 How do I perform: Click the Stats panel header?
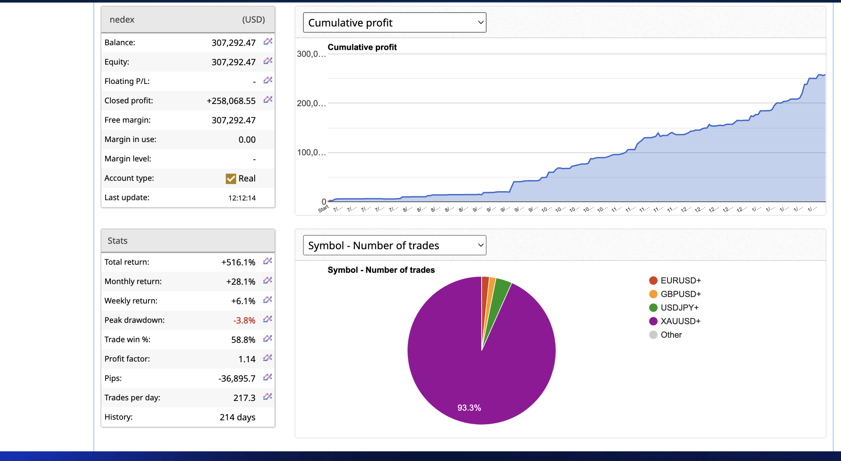[188, 240]
